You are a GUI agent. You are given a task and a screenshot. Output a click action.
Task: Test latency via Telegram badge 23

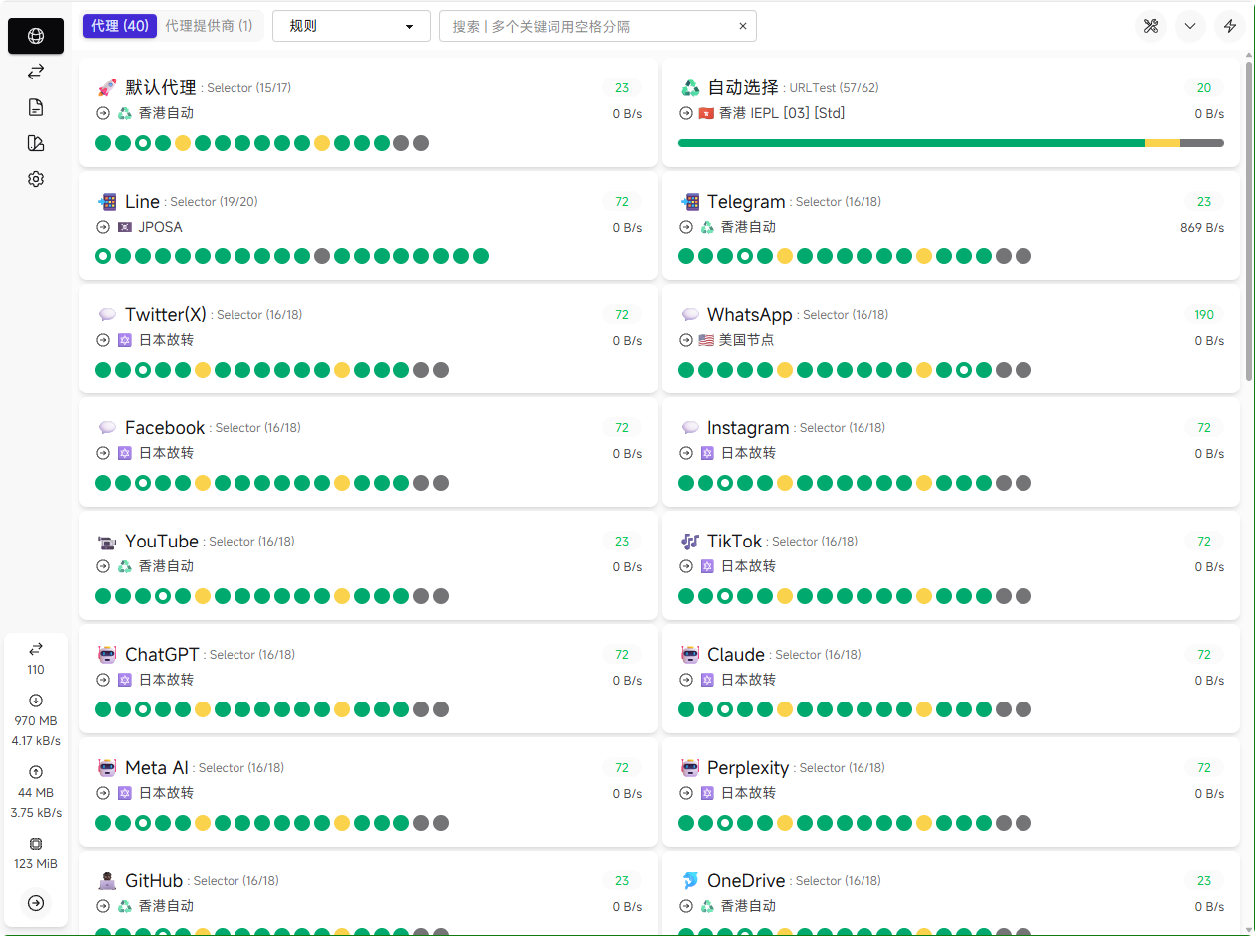tap(1204, 202)
